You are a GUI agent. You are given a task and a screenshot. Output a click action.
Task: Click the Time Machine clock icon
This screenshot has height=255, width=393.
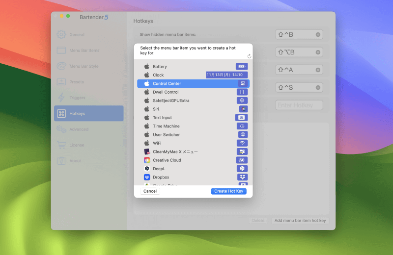pos(242,126)
